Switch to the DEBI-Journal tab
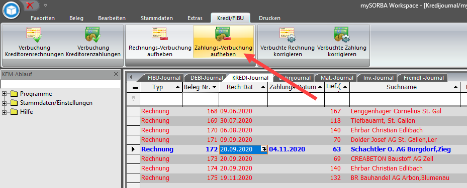Screen dimensions: 467x188 [x=207, y=78]
